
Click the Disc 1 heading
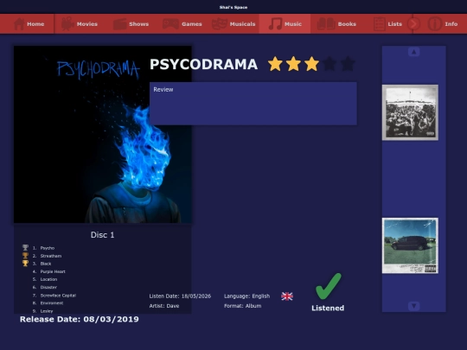tap(102, 235)
